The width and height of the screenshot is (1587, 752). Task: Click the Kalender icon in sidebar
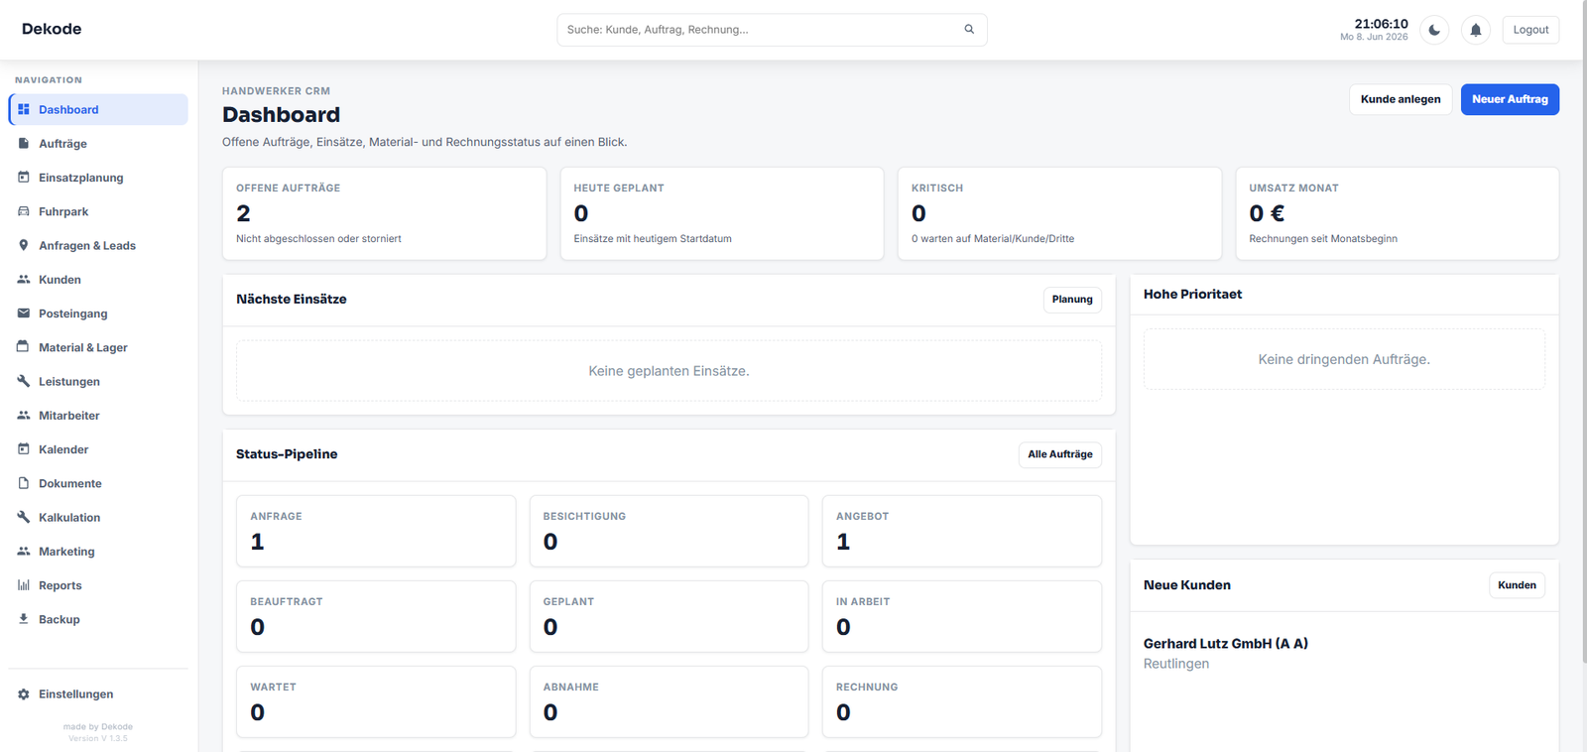pos(24,448)
